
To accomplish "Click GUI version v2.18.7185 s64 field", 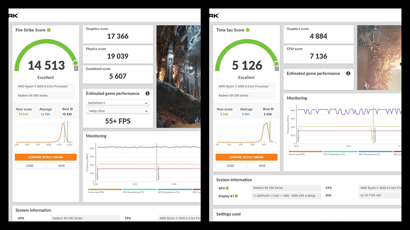I will pos(380,196).
